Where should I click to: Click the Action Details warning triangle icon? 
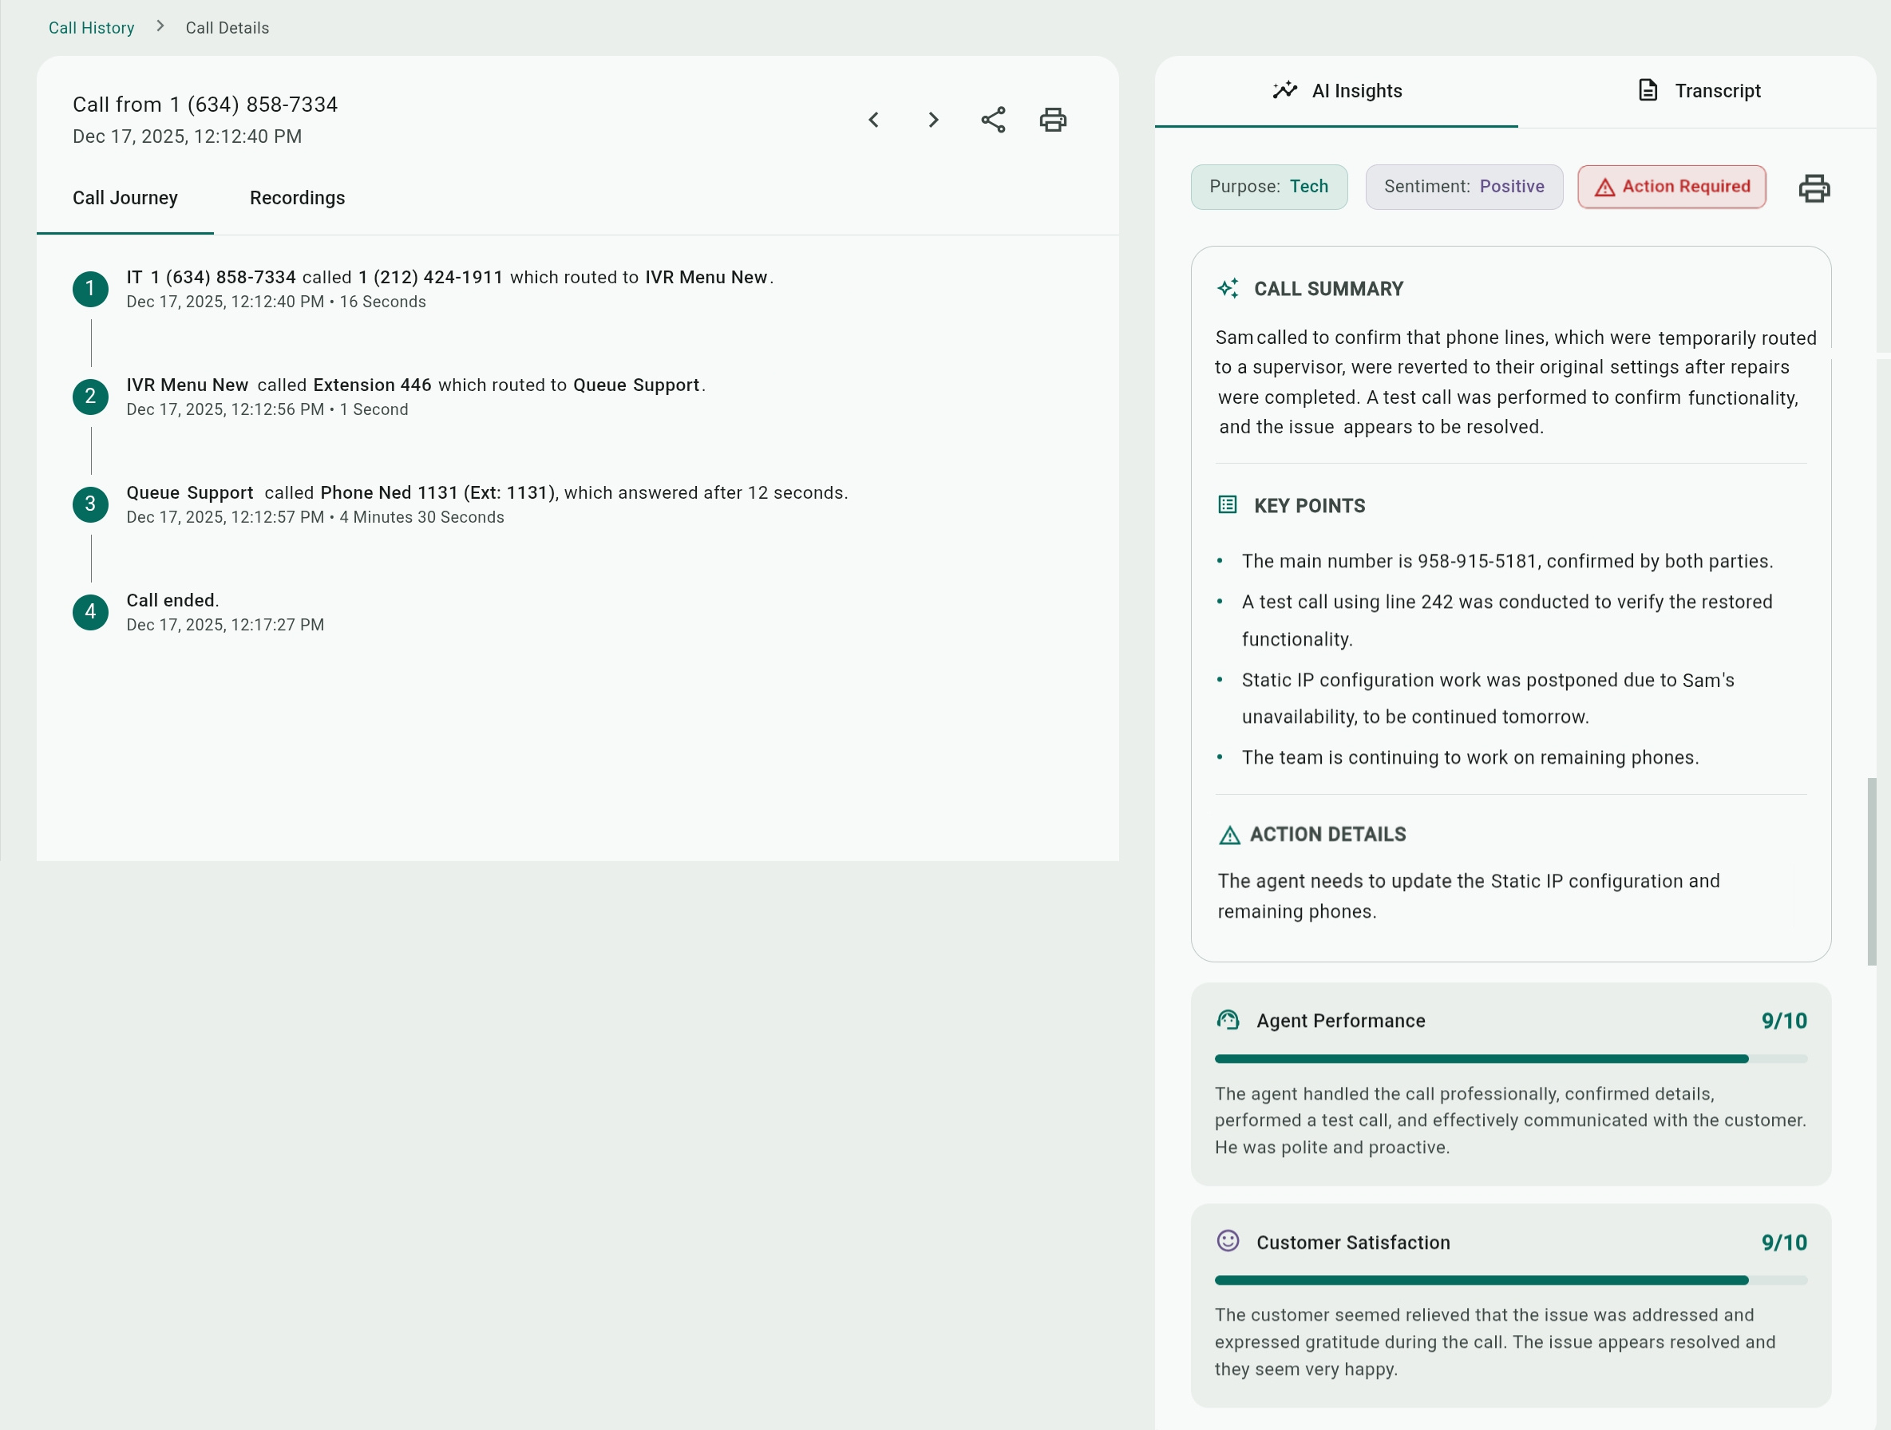click(1228, 835)
